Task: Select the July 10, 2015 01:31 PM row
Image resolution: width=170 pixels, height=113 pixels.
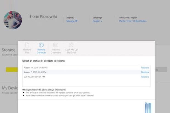Action: click(86, 77)
